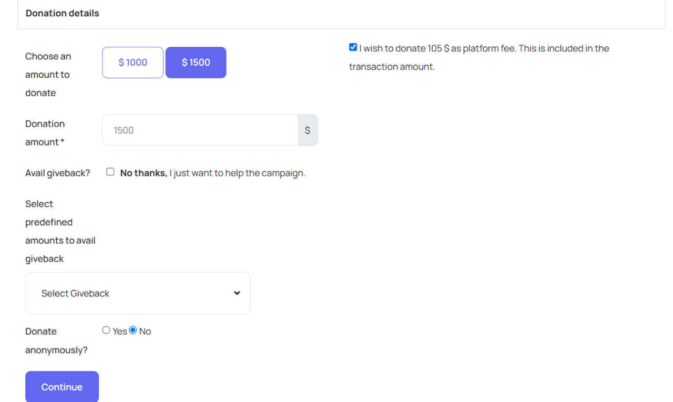This screenshot has height=402, width=673.
Task: Click the chevron arrow in giveback dropdown
Action: [237, 293]
